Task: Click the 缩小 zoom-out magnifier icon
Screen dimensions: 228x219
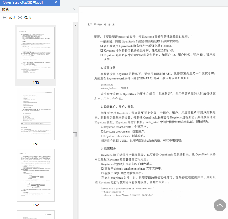Action: click(20, 18)
